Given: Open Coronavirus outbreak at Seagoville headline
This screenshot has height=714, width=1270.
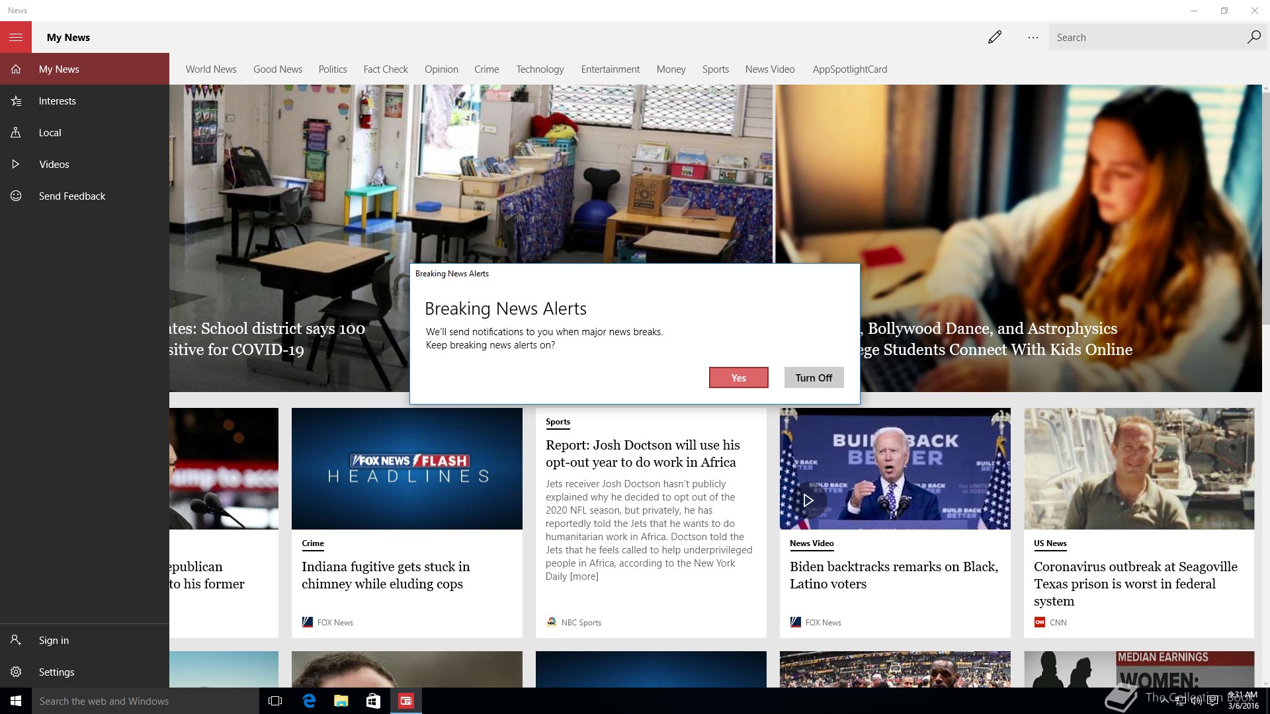Looking at the screenshot, I should 1136,584.
